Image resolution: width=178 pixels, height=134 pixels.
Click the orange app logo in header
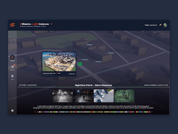click(12, 25)
